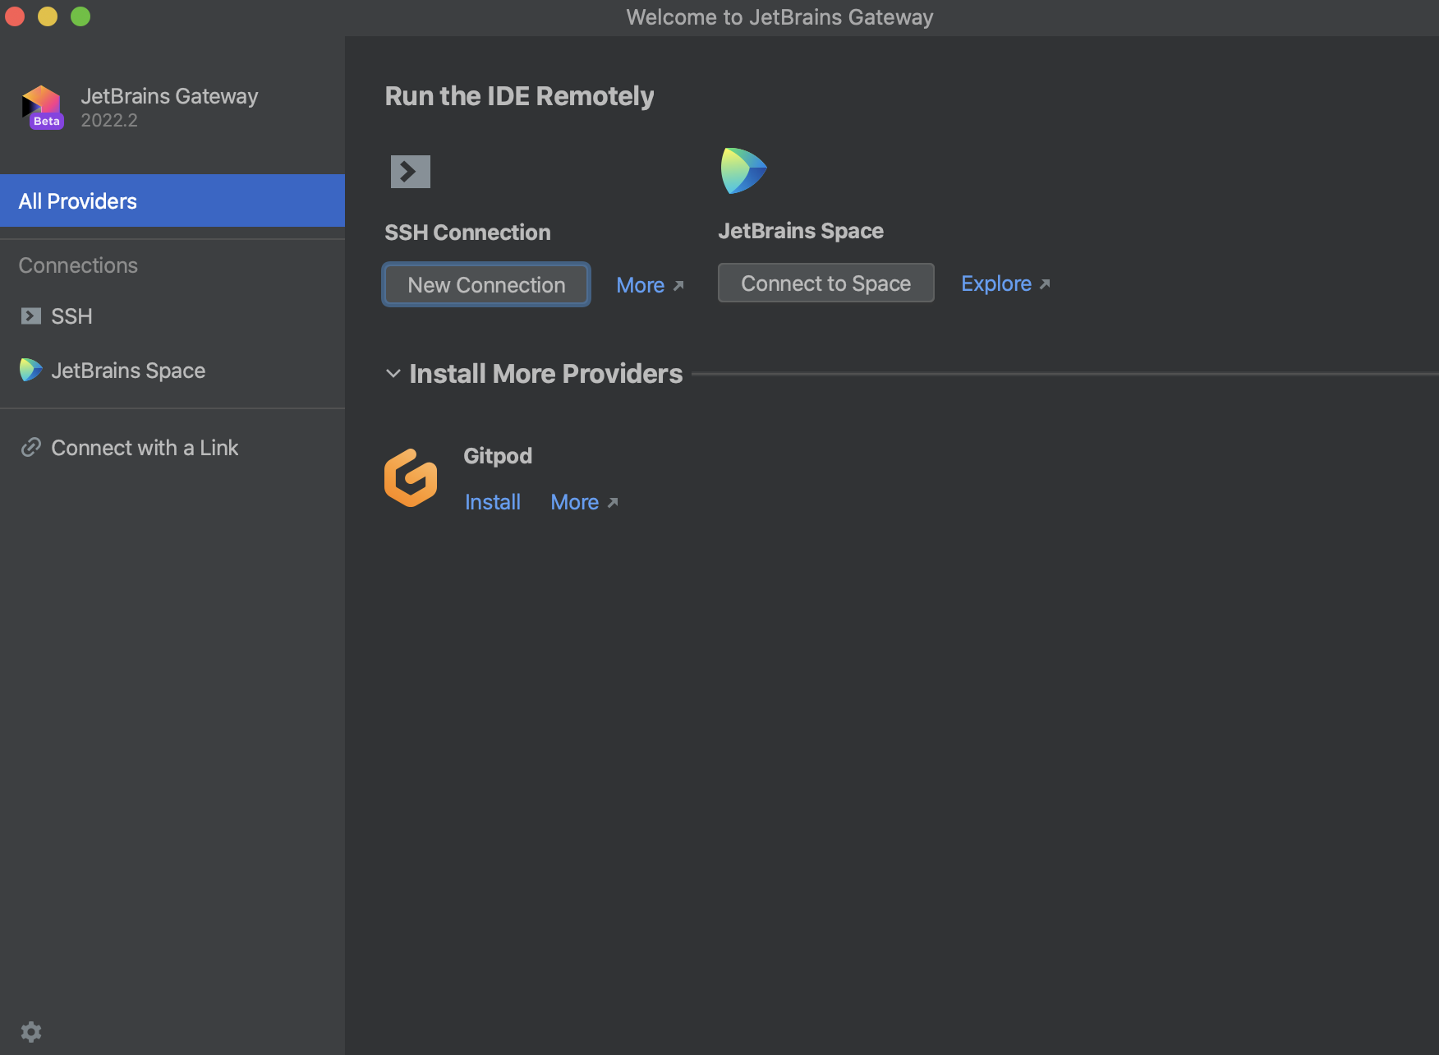Click the Connect to Space button

pos(825,283)
